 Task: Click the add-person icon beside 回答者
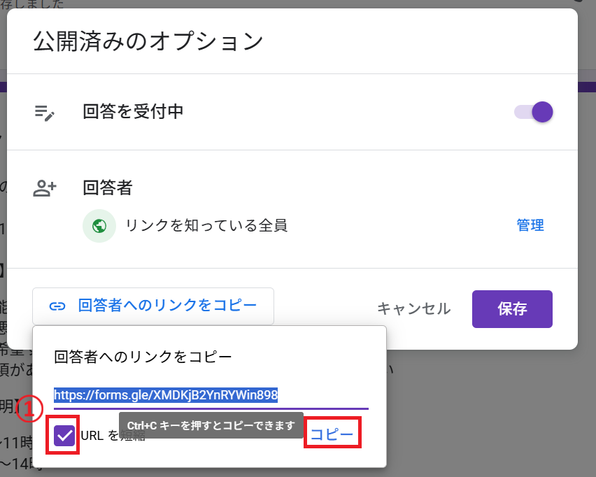tap(45, 187)
